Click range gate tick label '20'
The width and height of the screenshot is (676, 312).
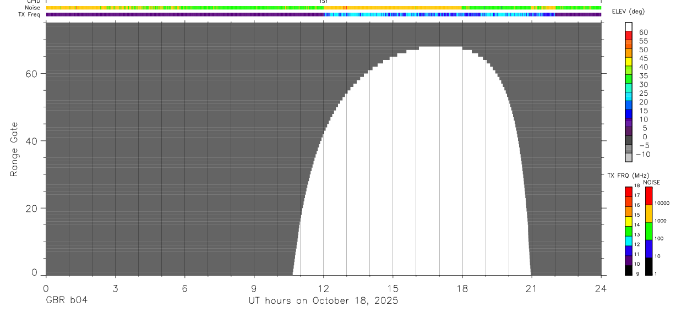[32, 209]
